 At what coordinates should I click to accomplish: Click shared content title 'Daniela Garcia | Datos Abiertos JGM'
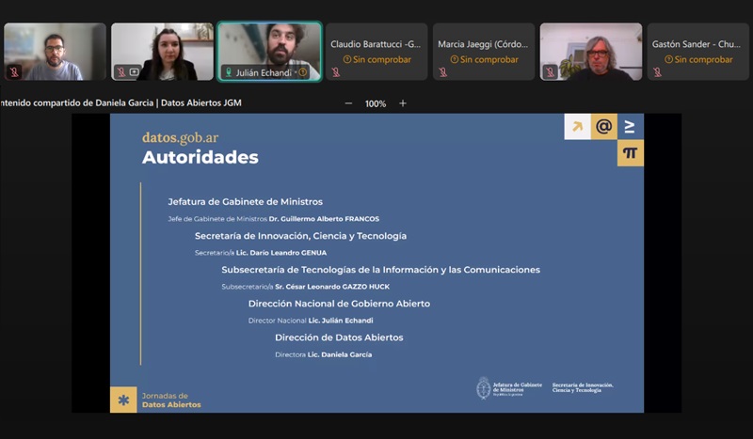pyautogui.click(x=168, y=102)
